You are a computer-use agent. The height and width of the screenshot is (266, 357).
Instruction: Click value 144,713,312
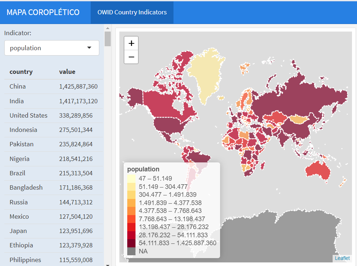pos(76,202)
